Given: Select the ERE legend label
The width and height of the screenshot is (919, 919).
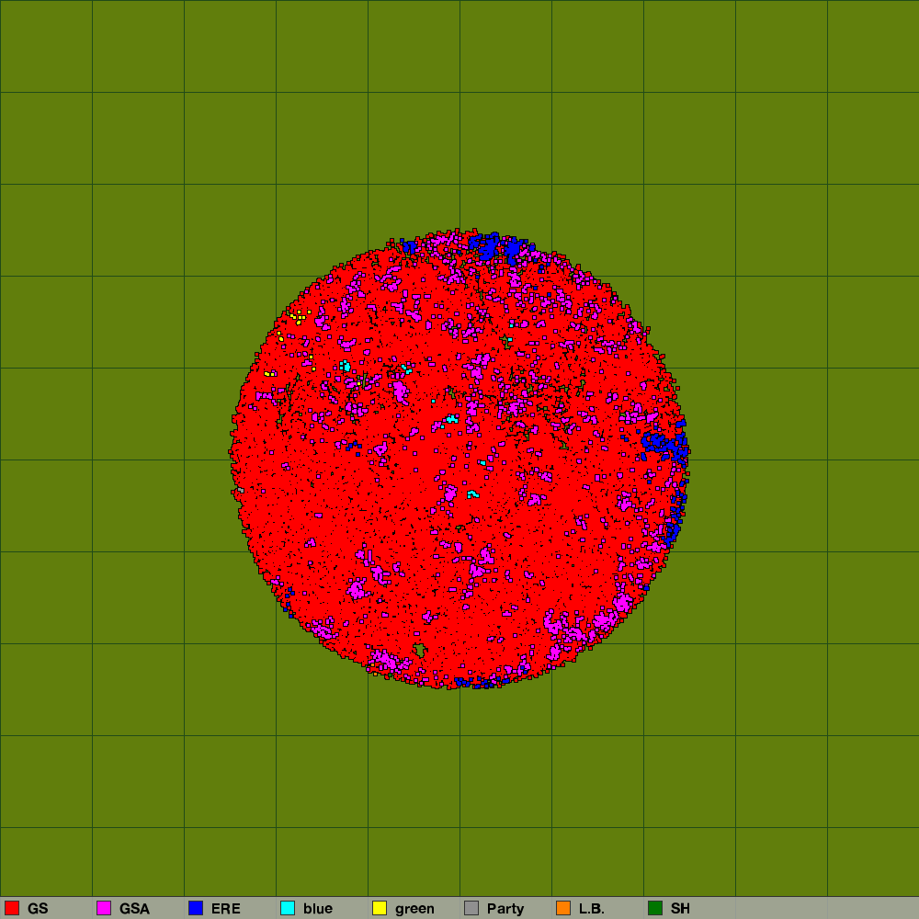Looking at the screenshot, I should coord(226,909).
